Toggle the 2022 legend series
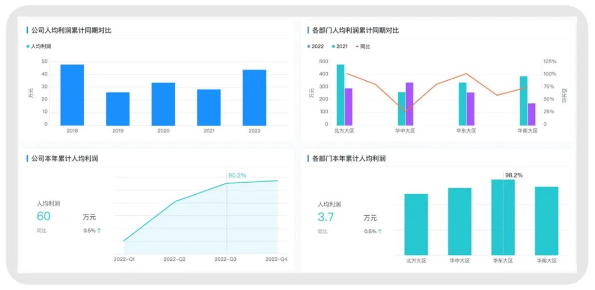 [315, 46]
